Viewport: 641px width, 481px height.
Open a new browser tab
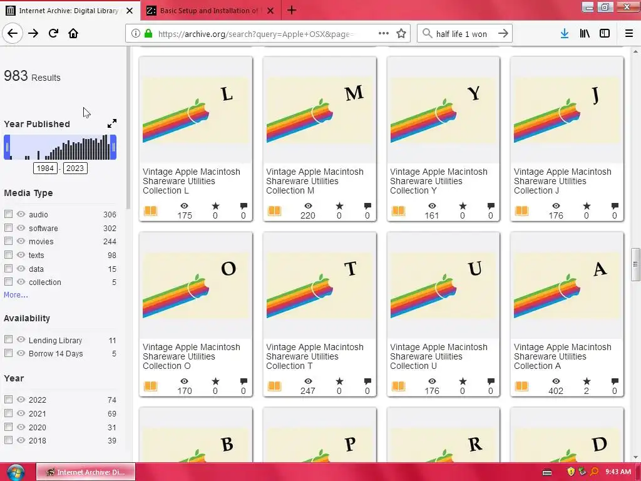(x=292, y=10)
